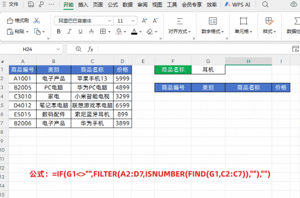Open clipboard group dialog launcher

48,38
